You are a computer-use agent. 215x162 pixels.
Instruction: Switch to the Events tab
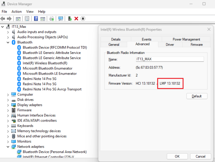[146, 39]
